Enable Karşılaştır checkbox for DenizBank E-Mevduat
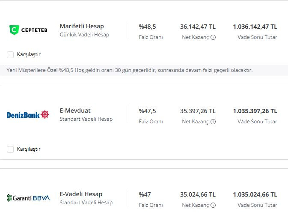 tap(10, 149)
